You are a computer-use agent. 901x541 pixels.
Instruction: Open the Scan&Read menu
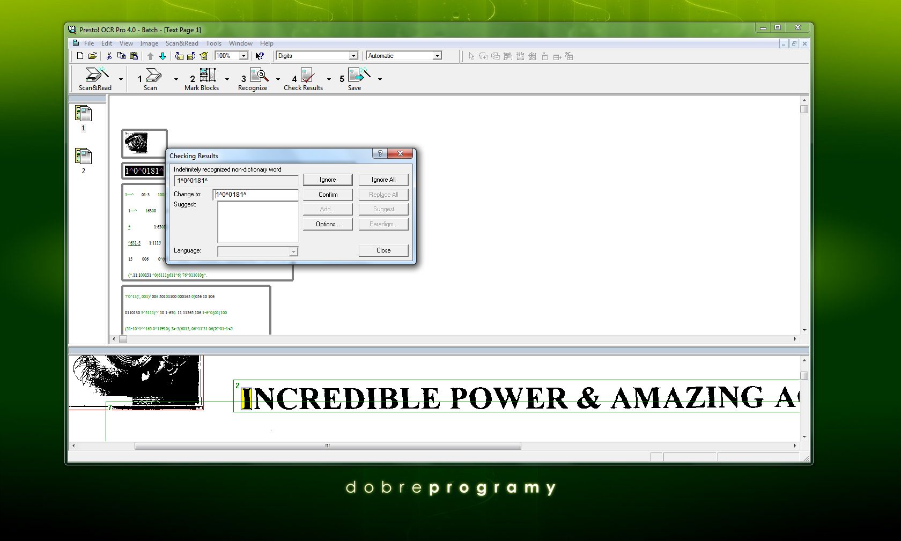(182, 43)
